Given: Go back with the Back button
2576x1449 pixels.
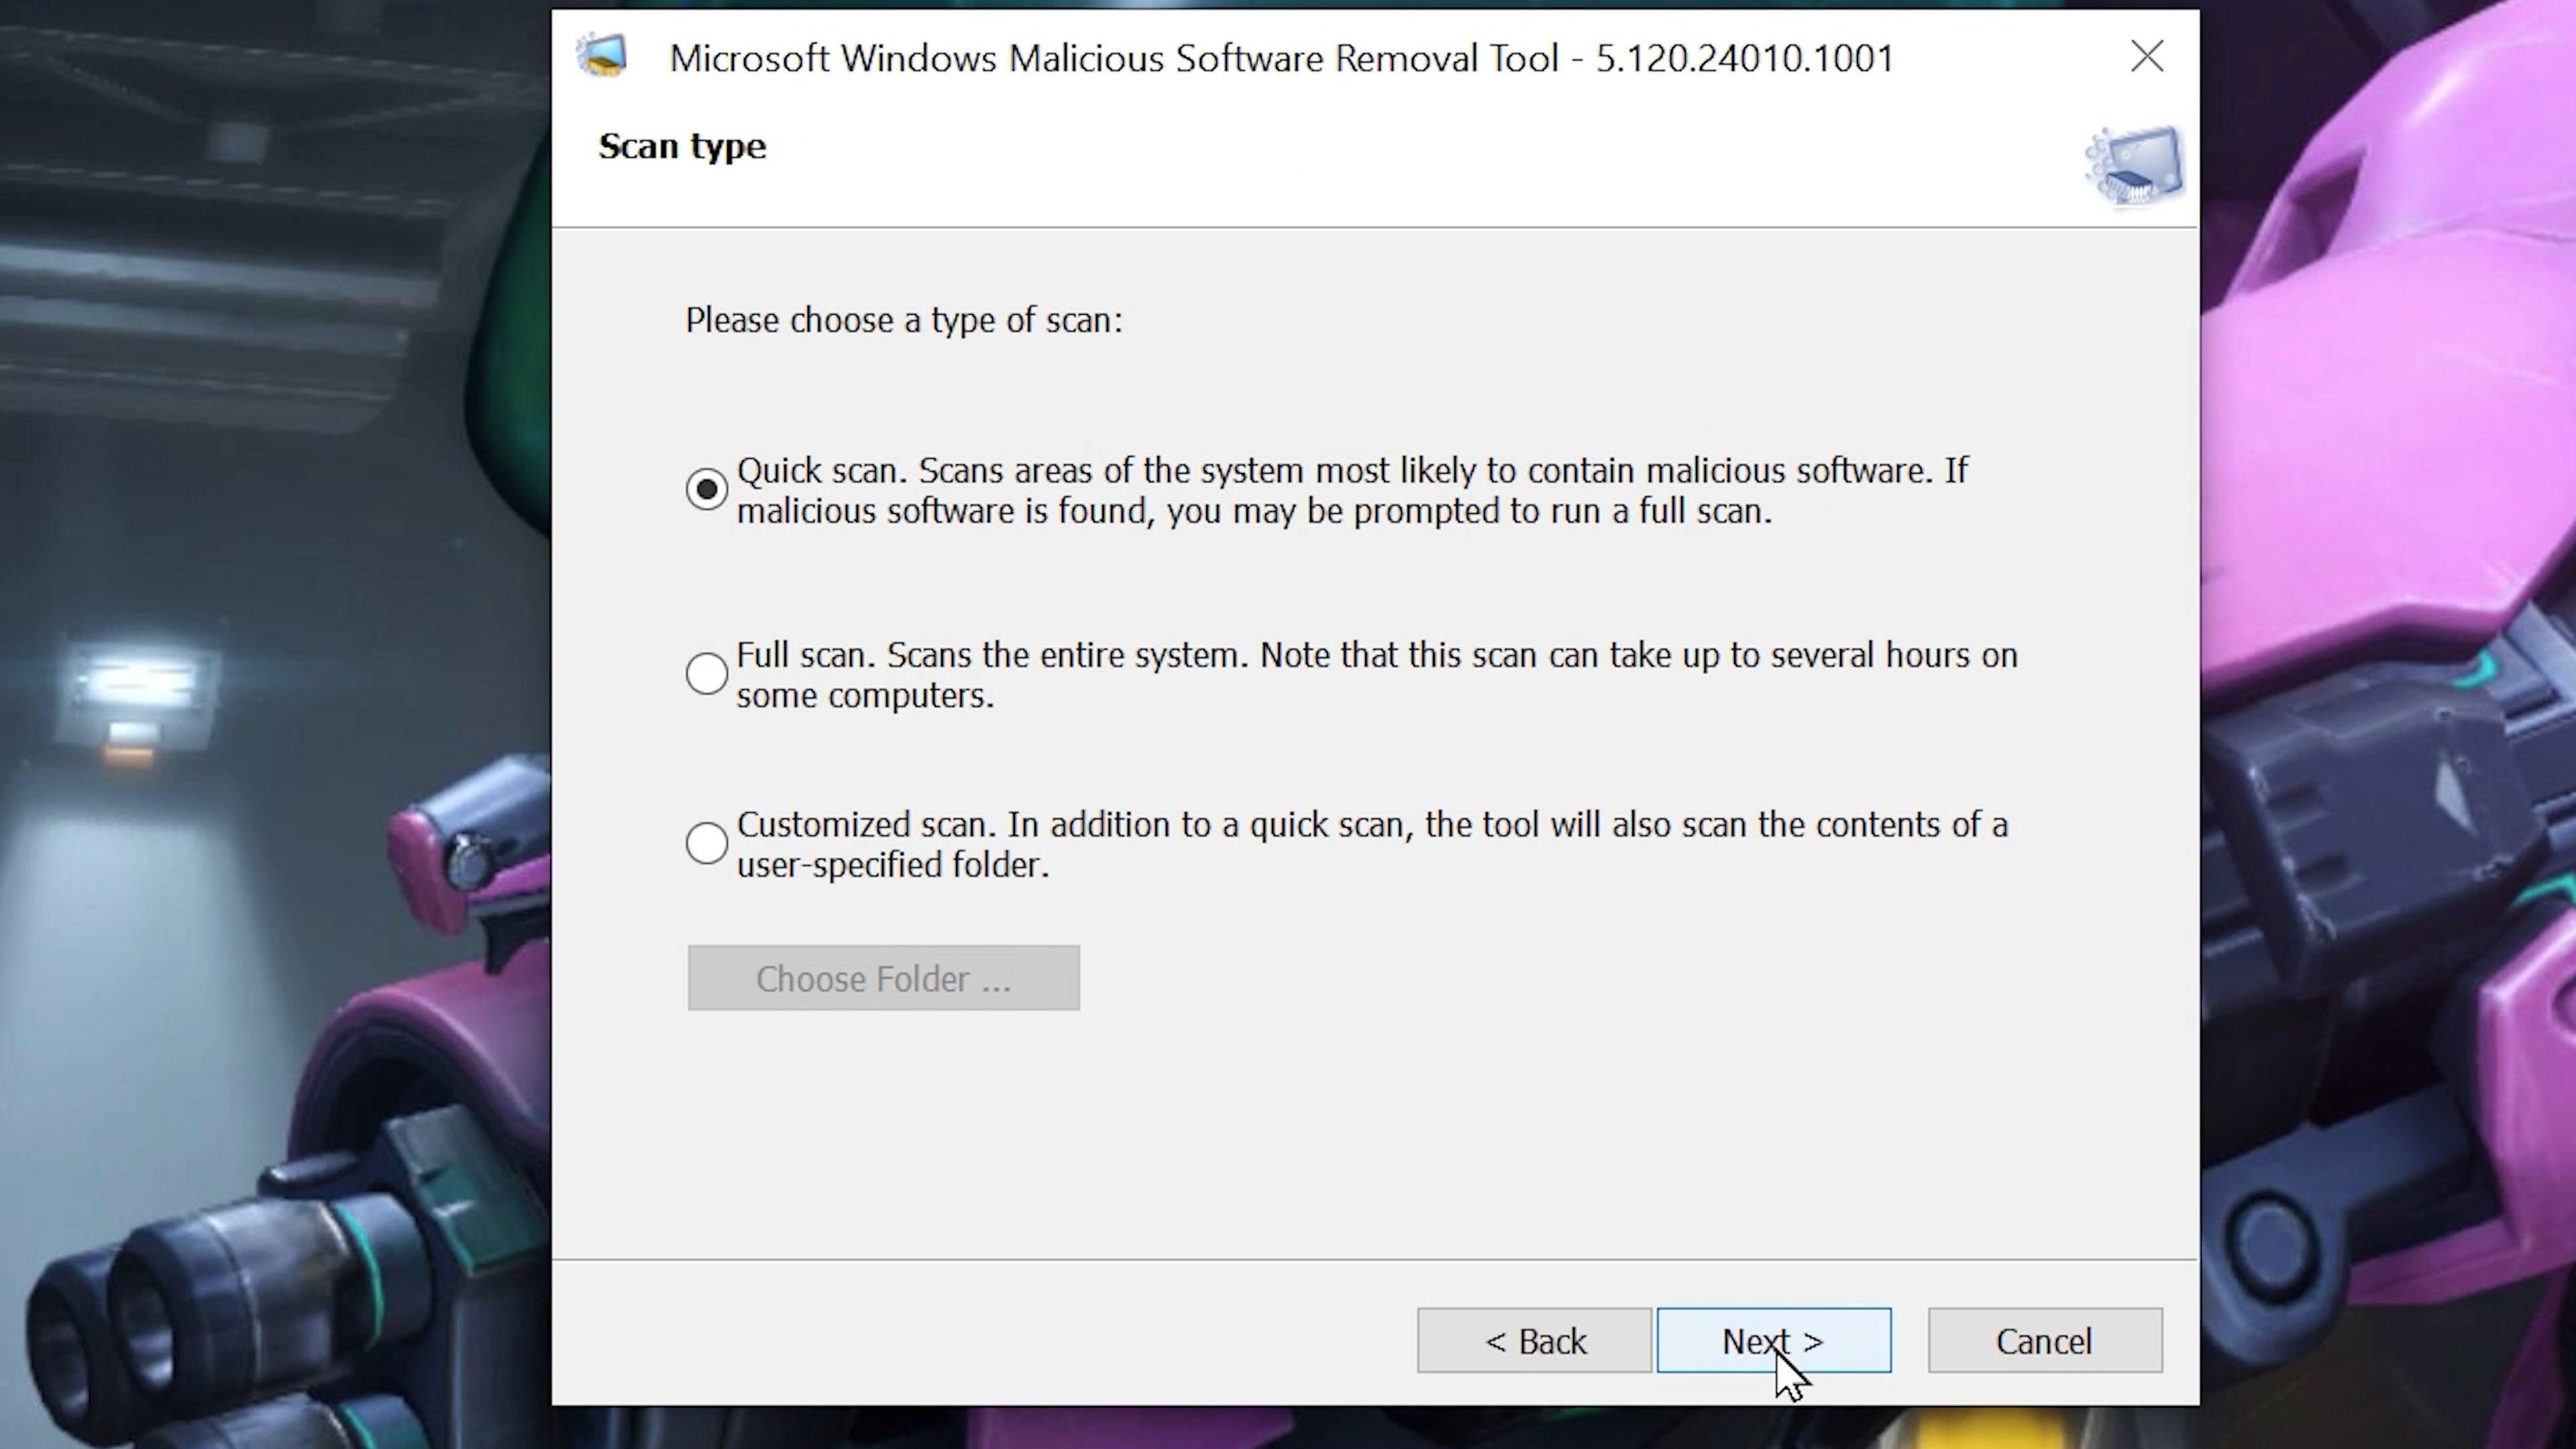Looking at the screenshot, I should point(1534,1341).
